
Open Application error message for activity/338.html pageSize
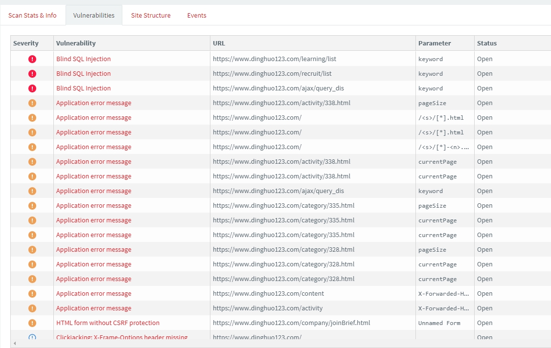93,103
